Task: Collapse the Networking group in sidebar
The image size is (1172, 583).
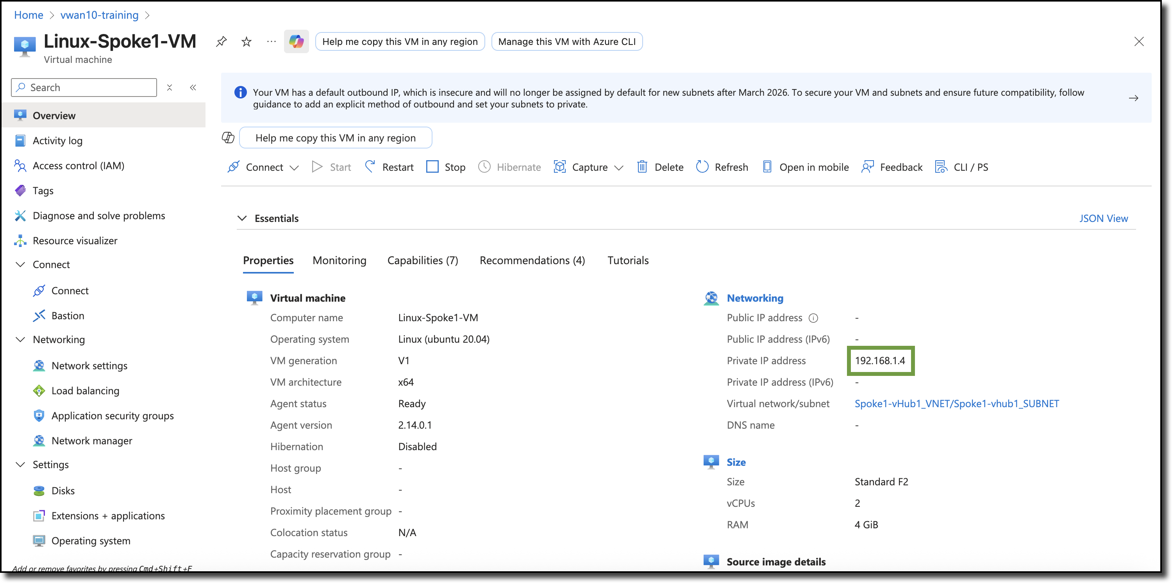Action: 20,339
